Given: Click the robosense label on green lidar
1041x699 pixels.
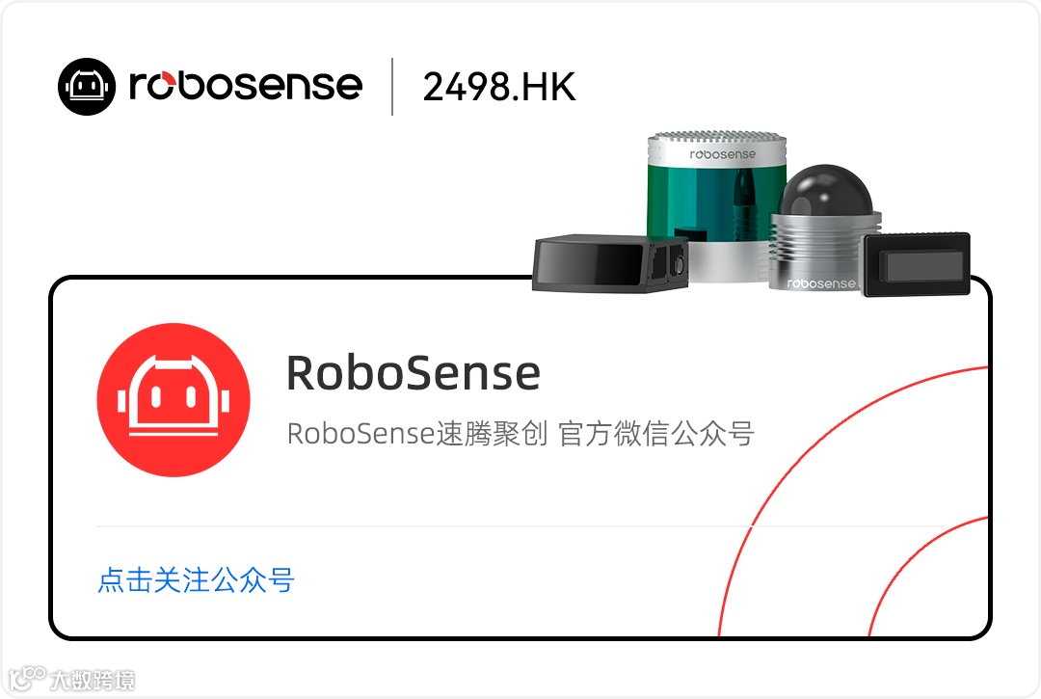Looking at the screenshot, I should click(722, 154).
